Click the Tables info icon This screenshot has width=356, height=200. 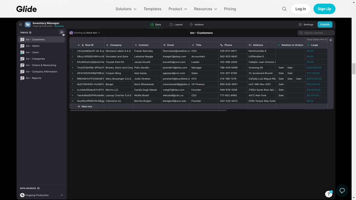pyautogui.click(x=30, y=33)
